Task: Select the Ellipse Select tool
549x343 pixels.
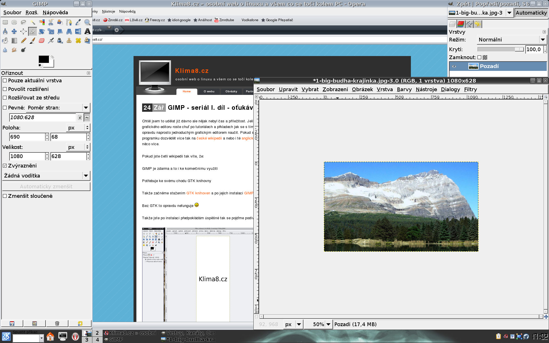Action: 14,22
